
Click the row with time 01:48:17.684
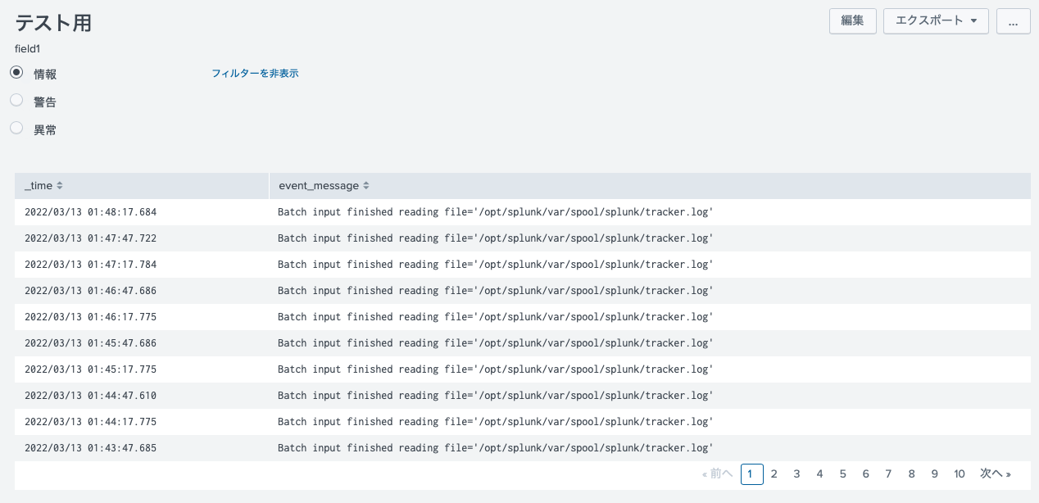[90, 212]
